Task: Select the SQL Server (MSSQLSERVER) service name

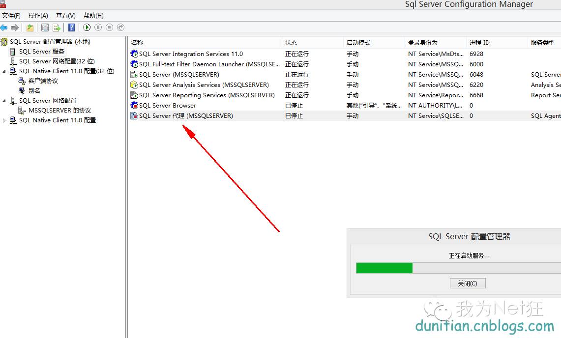Action: coord(179,74)
